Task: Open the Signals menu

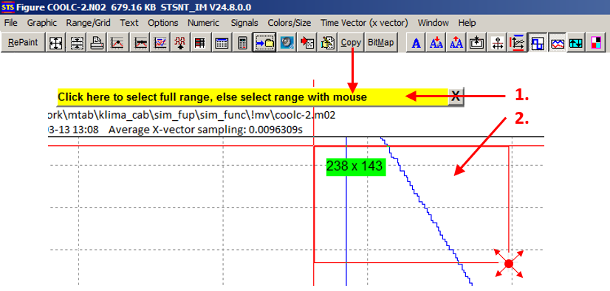Action: pos(244,23)
